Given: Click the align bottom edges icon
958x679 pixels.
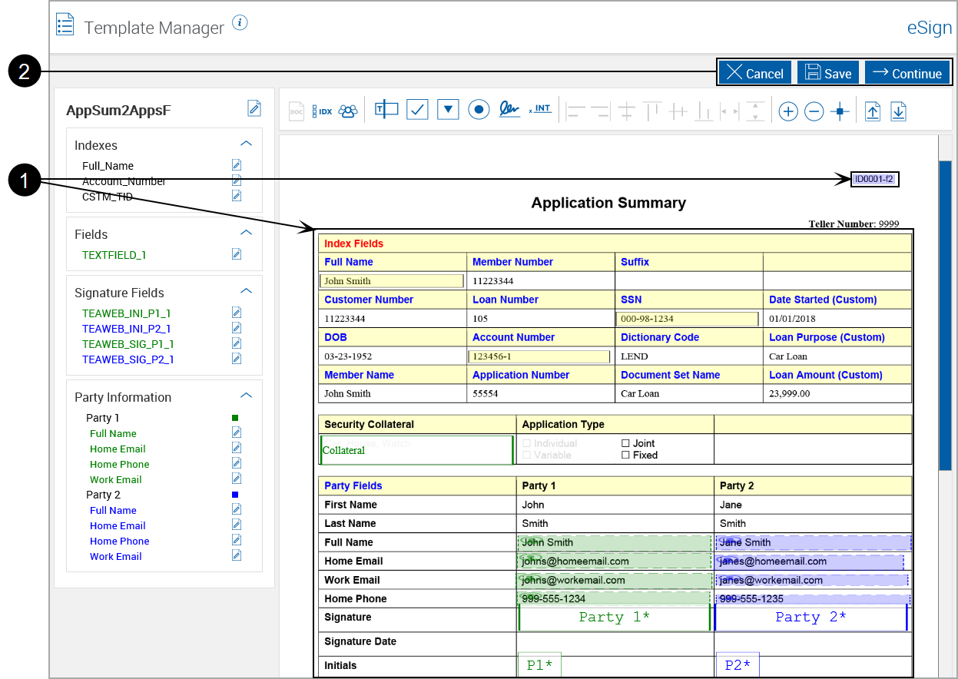Looking at the screenshot, I should click(x=703, y=111).
